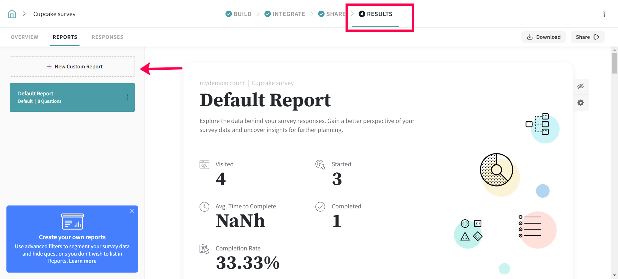Open the Learn more link
This screenshot has width=618, height=279.
(83, 261)
